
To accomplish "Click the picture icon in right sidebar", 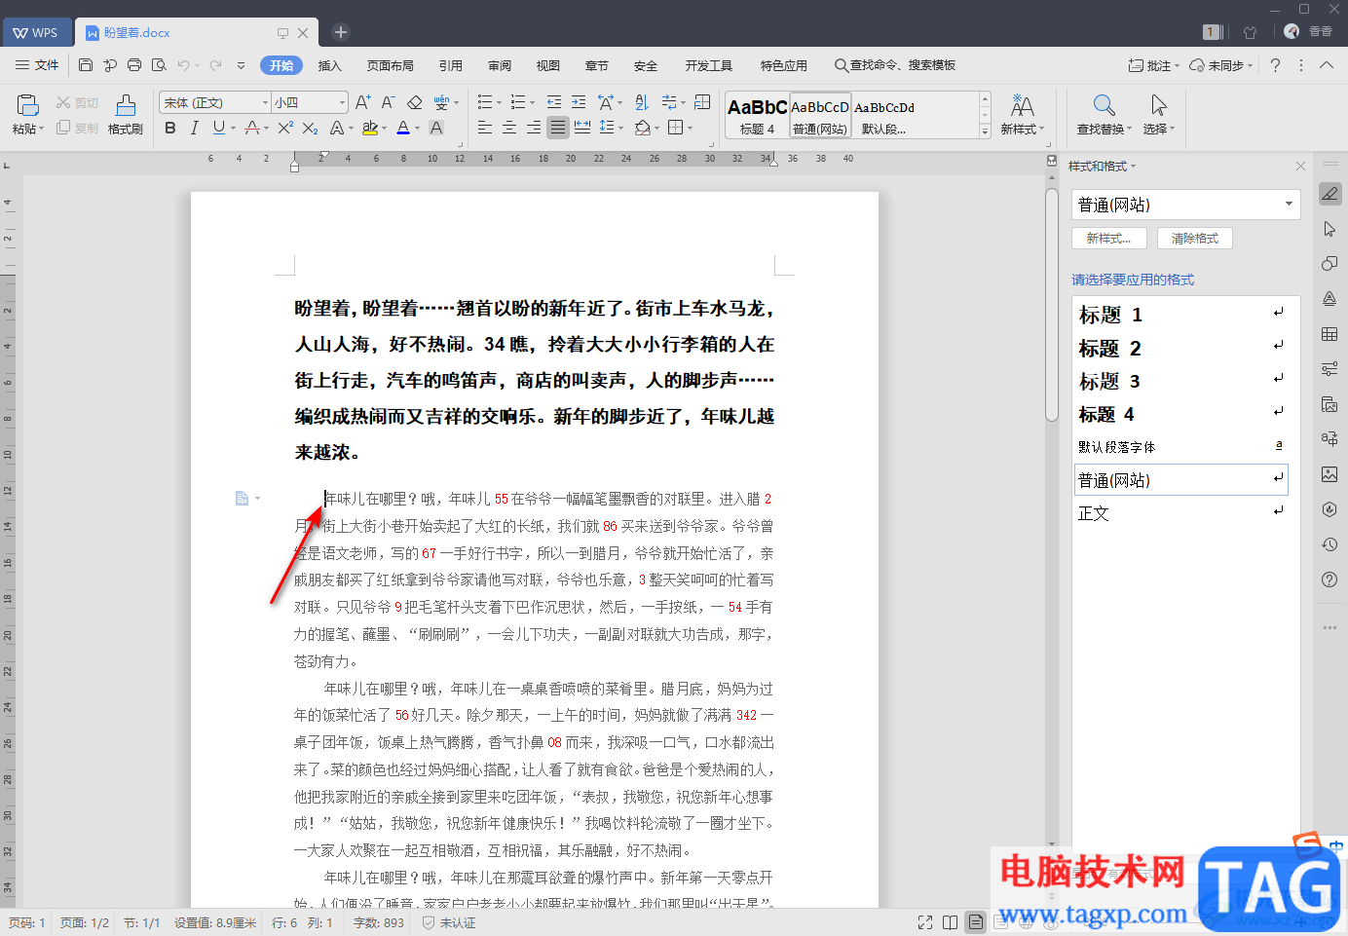I will coord(1329,474).
